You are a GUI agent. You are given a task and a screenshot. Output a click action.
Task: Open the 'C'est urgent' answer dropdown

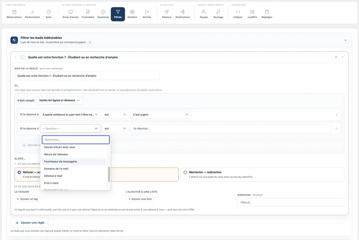coord(161,115)
